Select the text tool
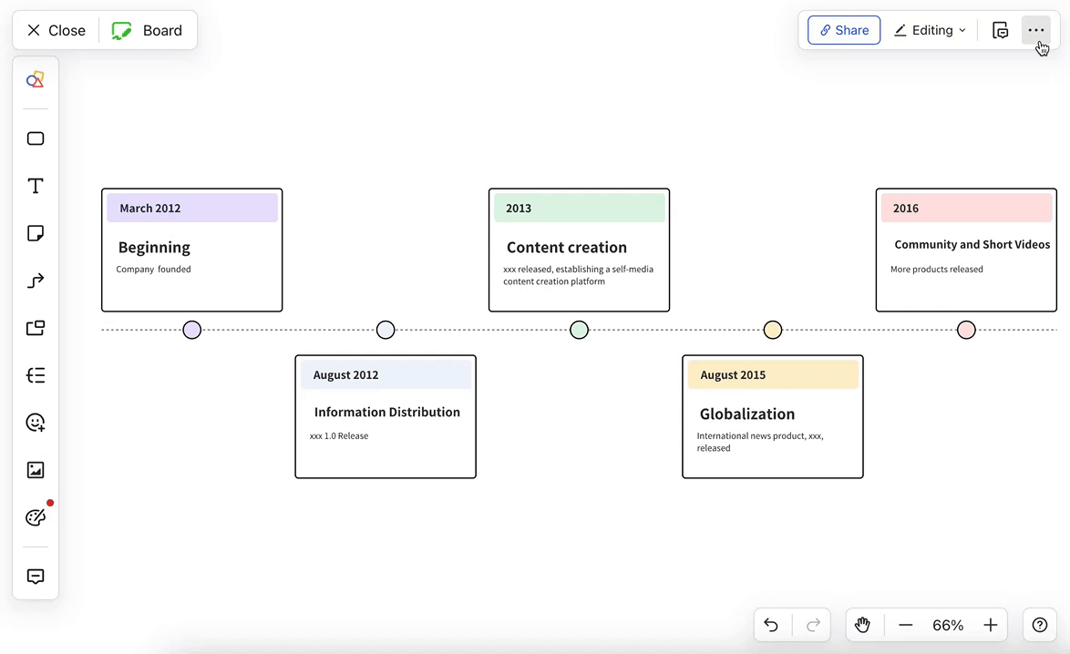The width and height of the screenshot is (1070, 654). click(35, 185)
